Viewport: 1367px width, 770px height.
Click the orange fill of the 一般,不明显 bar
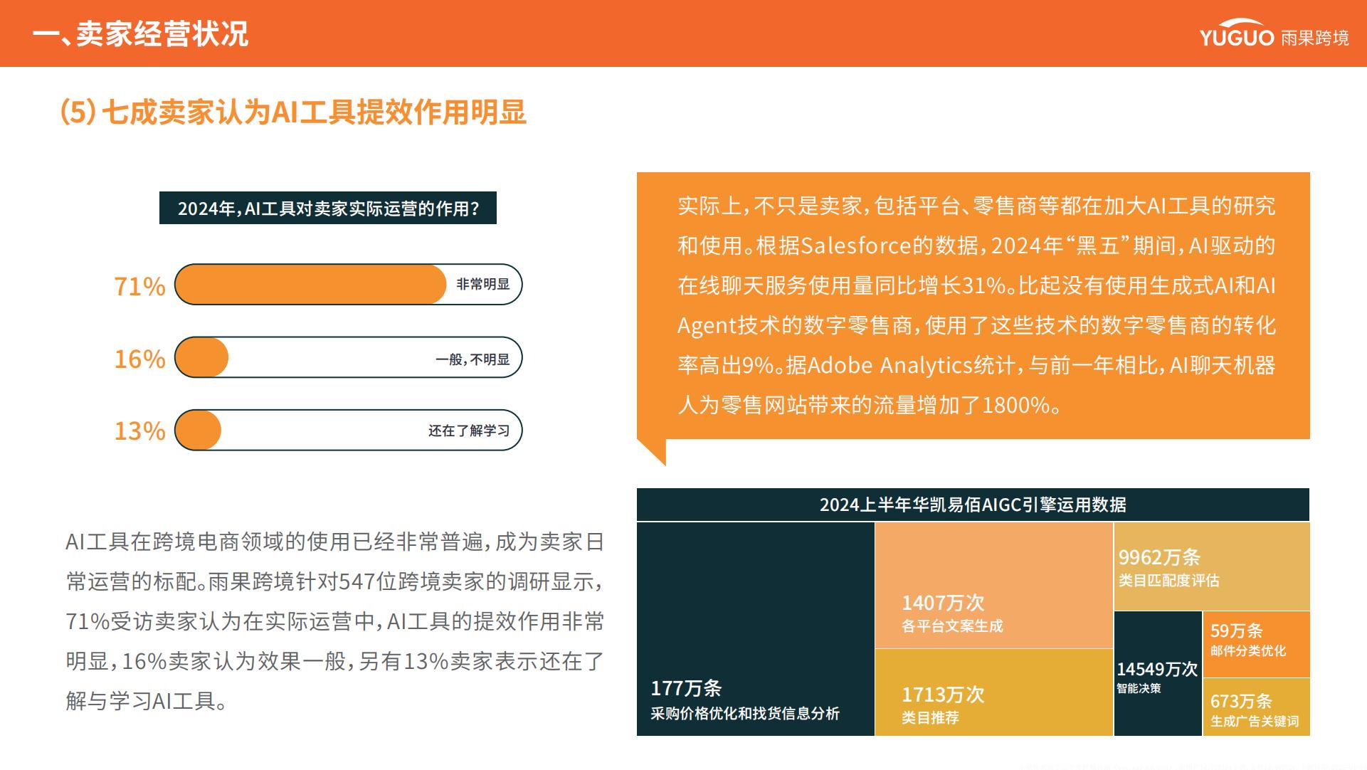coord(202,357)
